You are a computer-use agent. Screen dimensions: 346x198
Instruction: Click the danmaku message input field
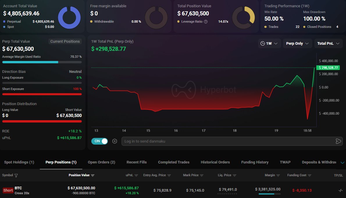pyautogui.click(x=227, y=141)
